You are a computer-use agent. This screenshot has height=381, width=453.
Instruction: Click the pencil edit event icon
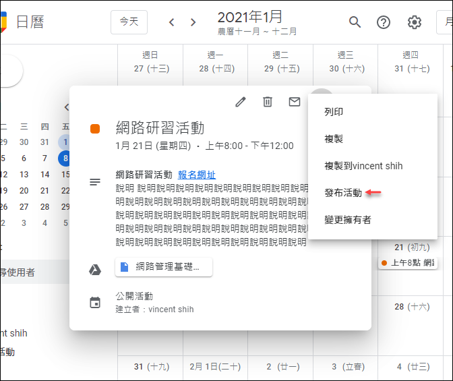click(241, 102)
